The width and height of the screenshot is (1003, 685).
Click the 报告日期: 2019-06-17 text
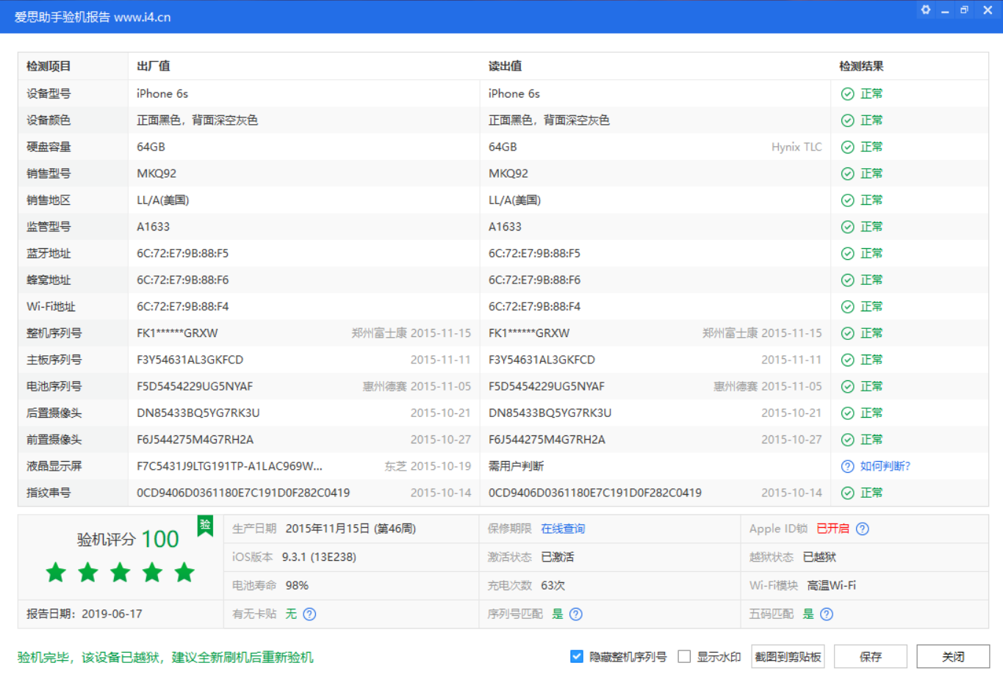point(85,614)
